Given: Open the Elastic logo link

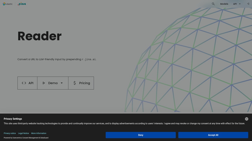Looking at the screenshot, I should coord(8,4).
